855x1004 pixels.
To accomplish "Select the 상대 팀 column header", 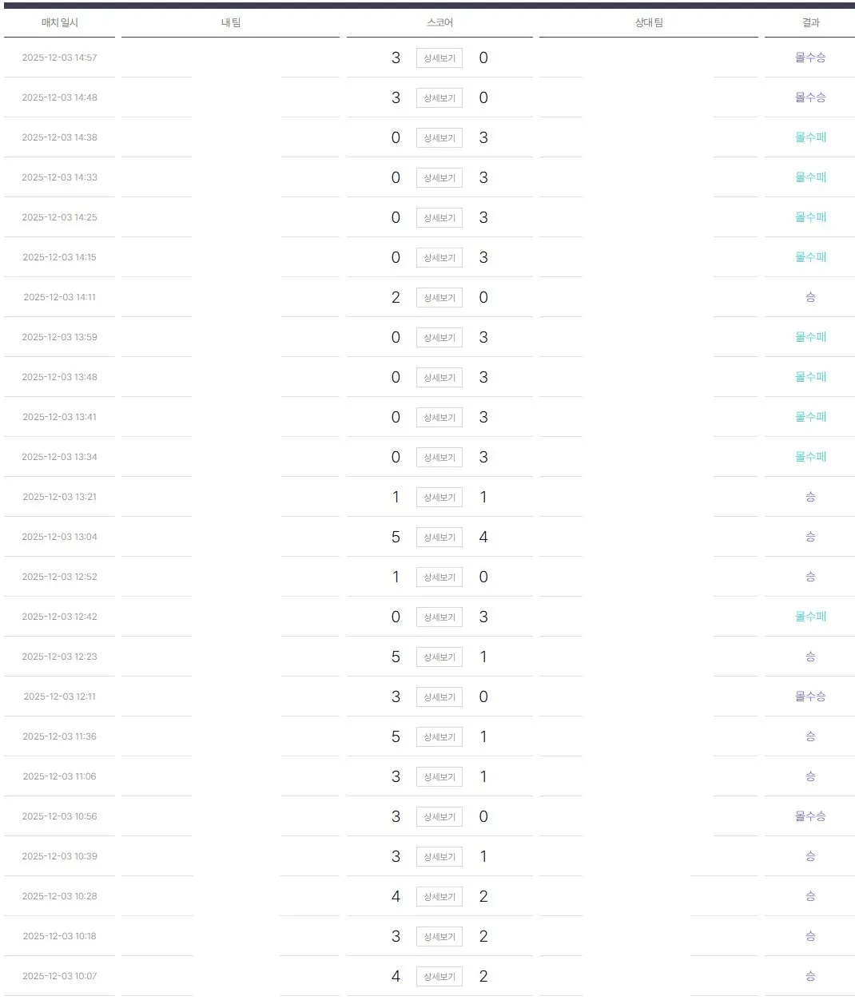I will 649,23.
